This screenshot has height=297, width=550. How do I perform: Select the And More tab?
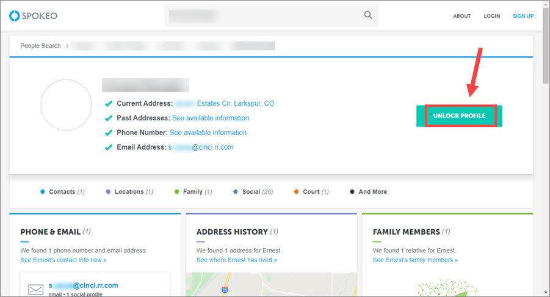(x=368, y=192)
